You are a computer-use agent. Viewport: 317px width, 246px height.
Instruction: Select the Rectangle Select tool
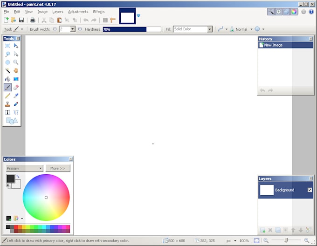(7, 46)
